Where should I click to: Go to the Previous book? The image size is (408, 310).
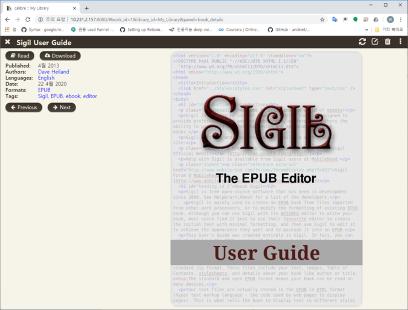(x=24, y=107)
